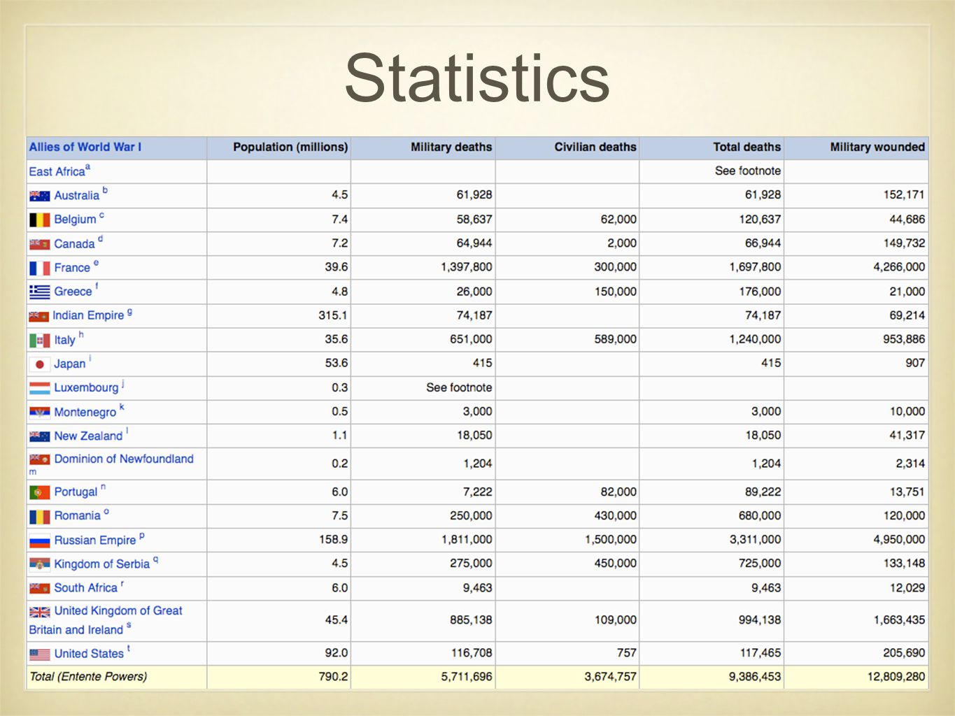Click the Military deaths column header

451,147
